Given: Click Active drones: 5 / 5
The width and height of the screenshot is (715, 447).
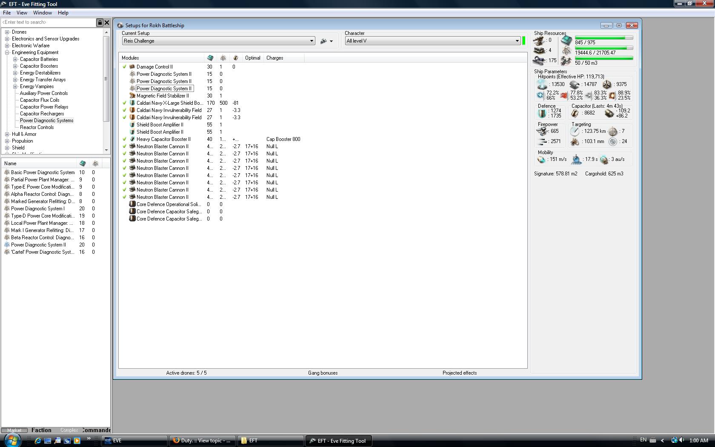Looking at the screenshot, I should tap(186, 373).
